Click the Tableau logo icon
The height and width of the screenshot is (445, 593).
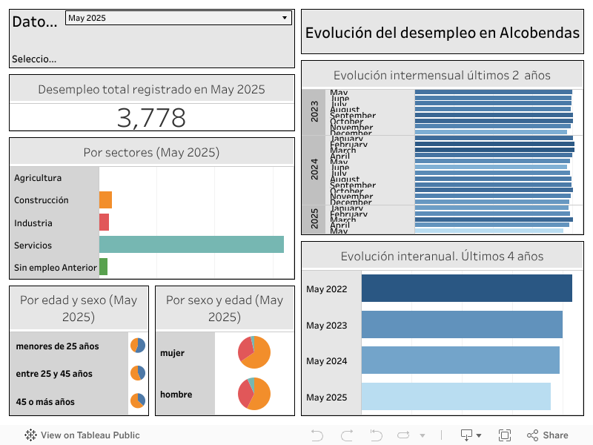[31, 435]
